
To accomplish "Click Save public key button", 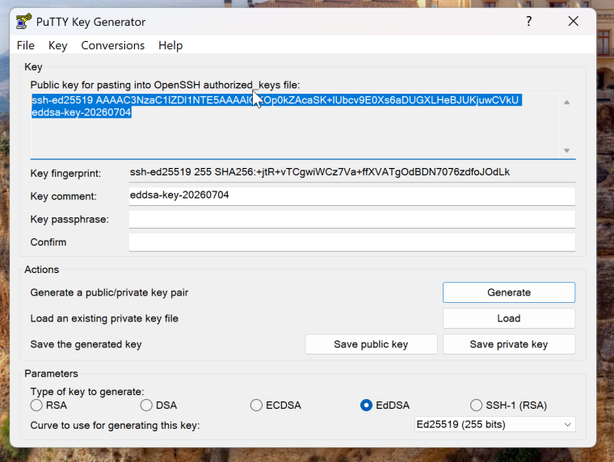I will click(x=371, y=344).
